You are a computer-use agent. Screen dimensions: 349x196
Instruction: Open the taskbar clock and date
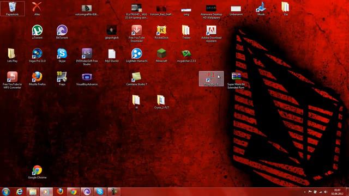coord(337,192)
